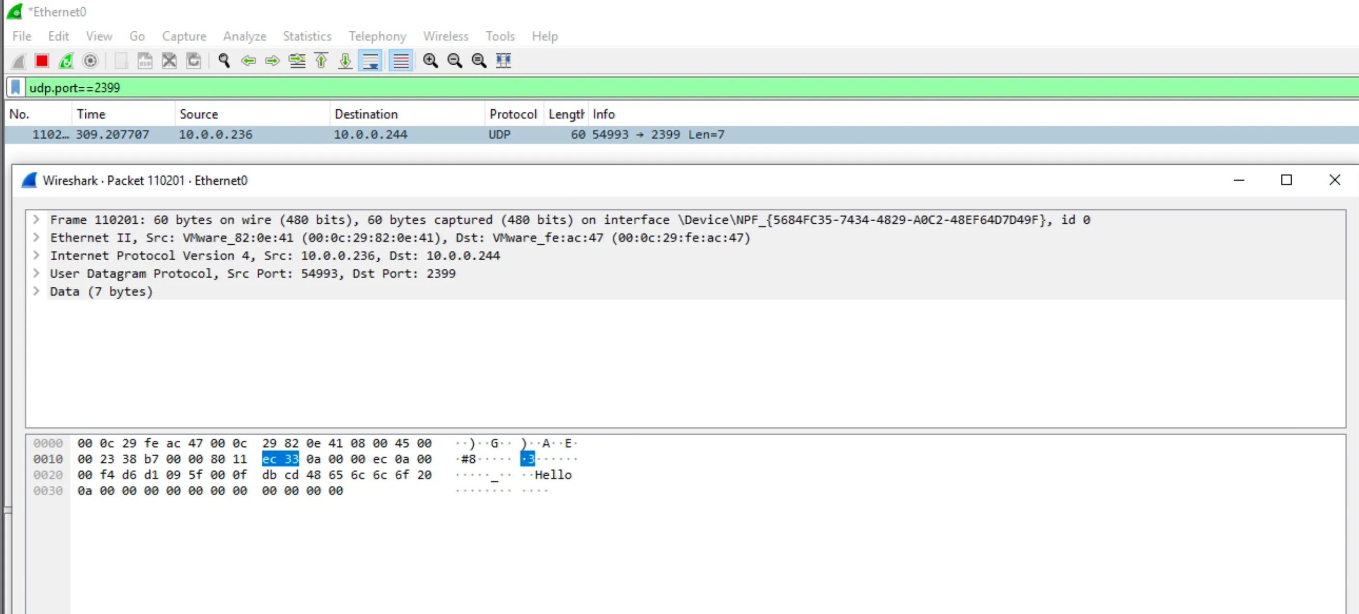Go back to the previous packet

(248, 61)
